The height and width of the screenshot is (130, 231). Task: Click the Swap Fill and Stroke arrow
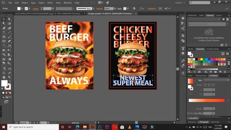pyautogui.click(x=10, y=81)
